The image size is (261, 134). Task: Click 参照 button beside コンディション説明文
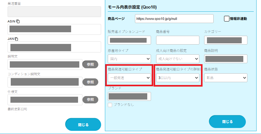(90, 82)
